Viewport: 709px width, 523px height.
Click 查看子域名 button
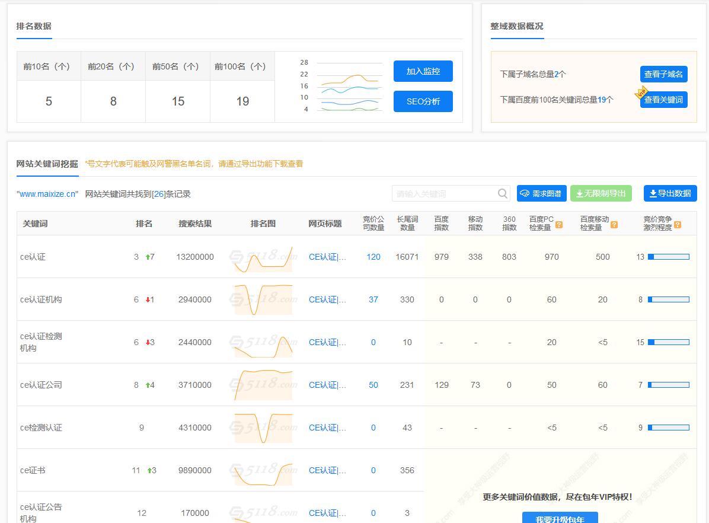[x=663, y=74]
